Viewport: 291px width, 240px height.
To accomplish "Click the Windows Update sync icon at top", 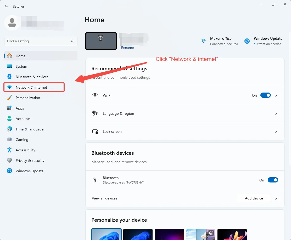I will pos(247,41).
